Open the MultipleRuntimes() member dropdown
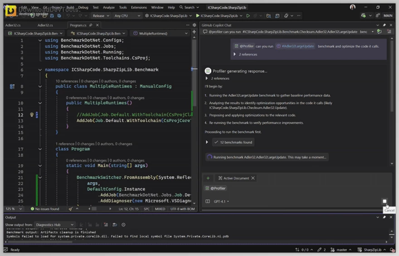Screen dimensions: 399x256 pos(161,34)
